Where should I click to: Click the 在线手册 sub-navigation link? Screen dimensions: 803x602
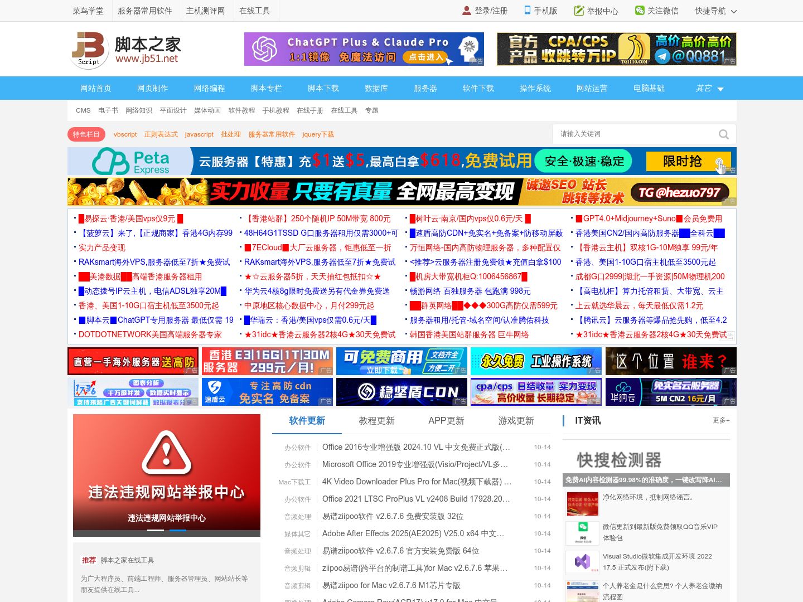coord(310,110)
